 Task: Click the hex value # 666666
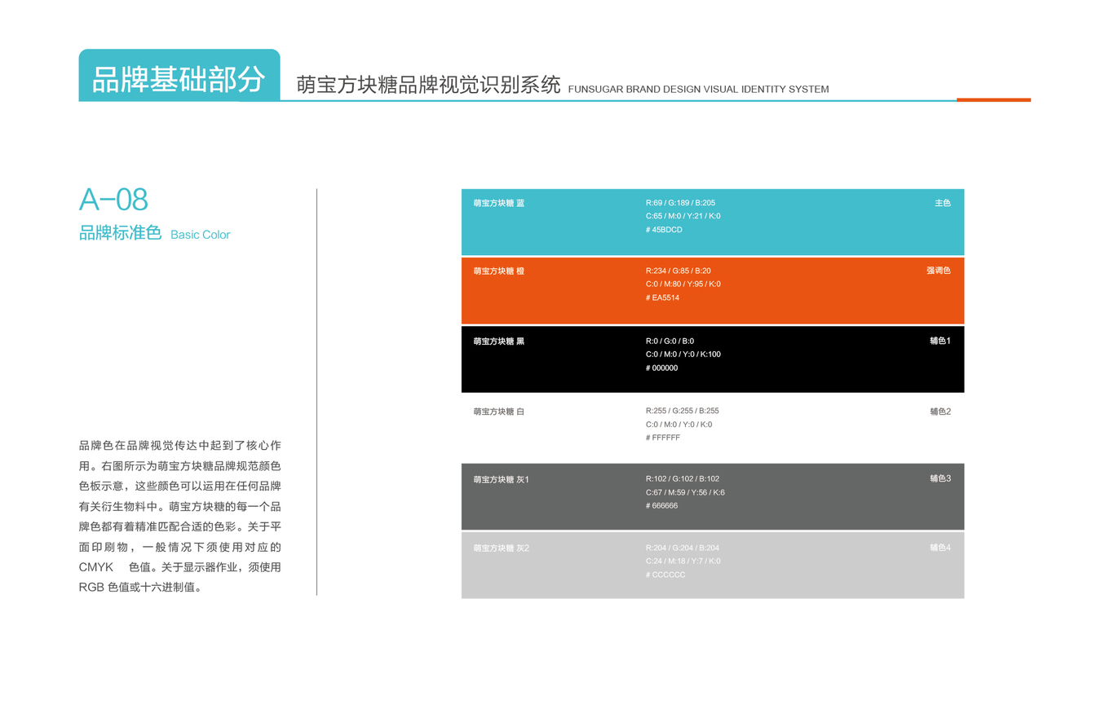point(662,505)
